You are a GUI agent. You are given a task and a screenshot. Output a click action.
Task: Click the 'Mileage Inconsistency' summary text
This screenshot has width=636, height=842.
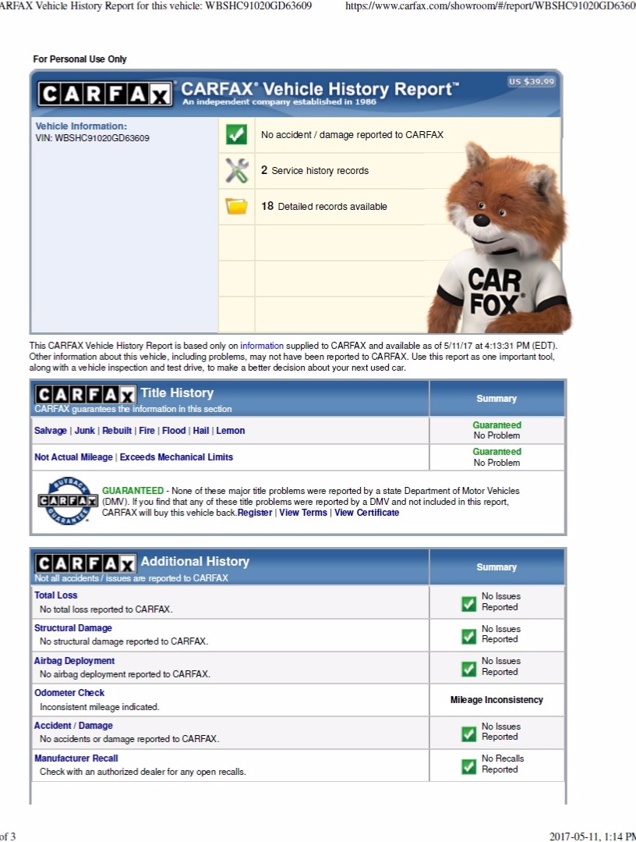pyautogui.click(x=496, y=700)
